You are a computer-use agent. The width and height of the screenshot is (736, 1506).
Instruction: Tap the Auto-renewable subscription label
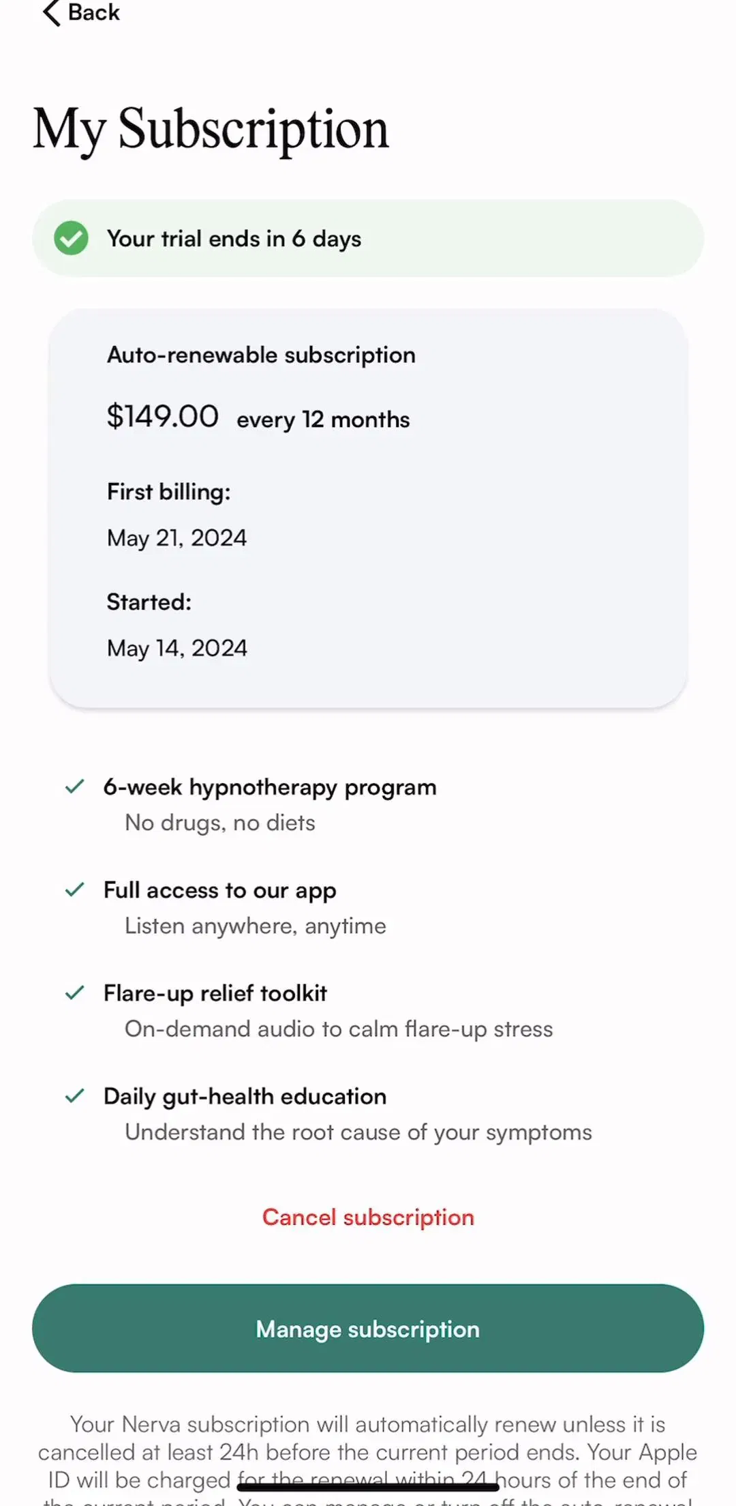261,355
